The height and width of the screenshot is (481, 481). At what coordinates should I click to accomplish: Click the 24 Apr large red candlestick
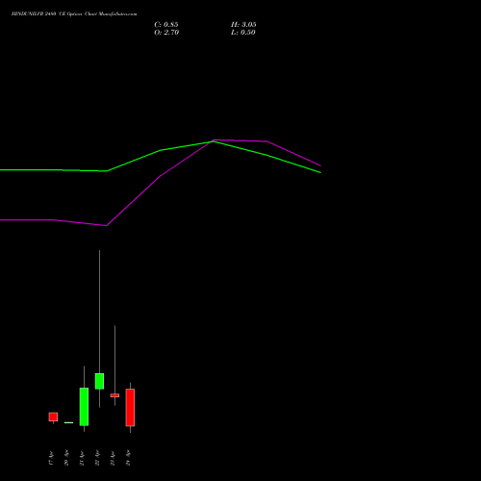click(x=130, y=407)
